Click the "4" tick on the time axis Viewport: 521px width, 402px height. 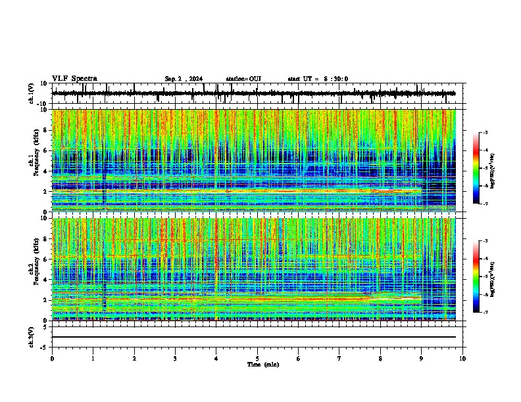(216, 359)
